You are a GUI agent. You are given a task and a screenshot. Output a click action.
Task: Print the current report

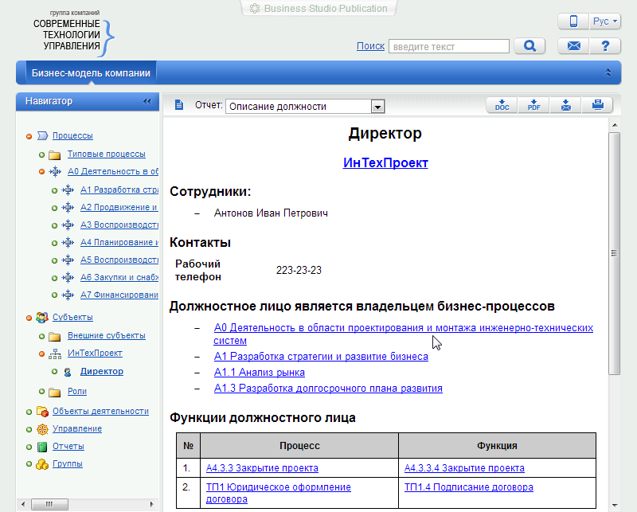click(x=597, y=105)
